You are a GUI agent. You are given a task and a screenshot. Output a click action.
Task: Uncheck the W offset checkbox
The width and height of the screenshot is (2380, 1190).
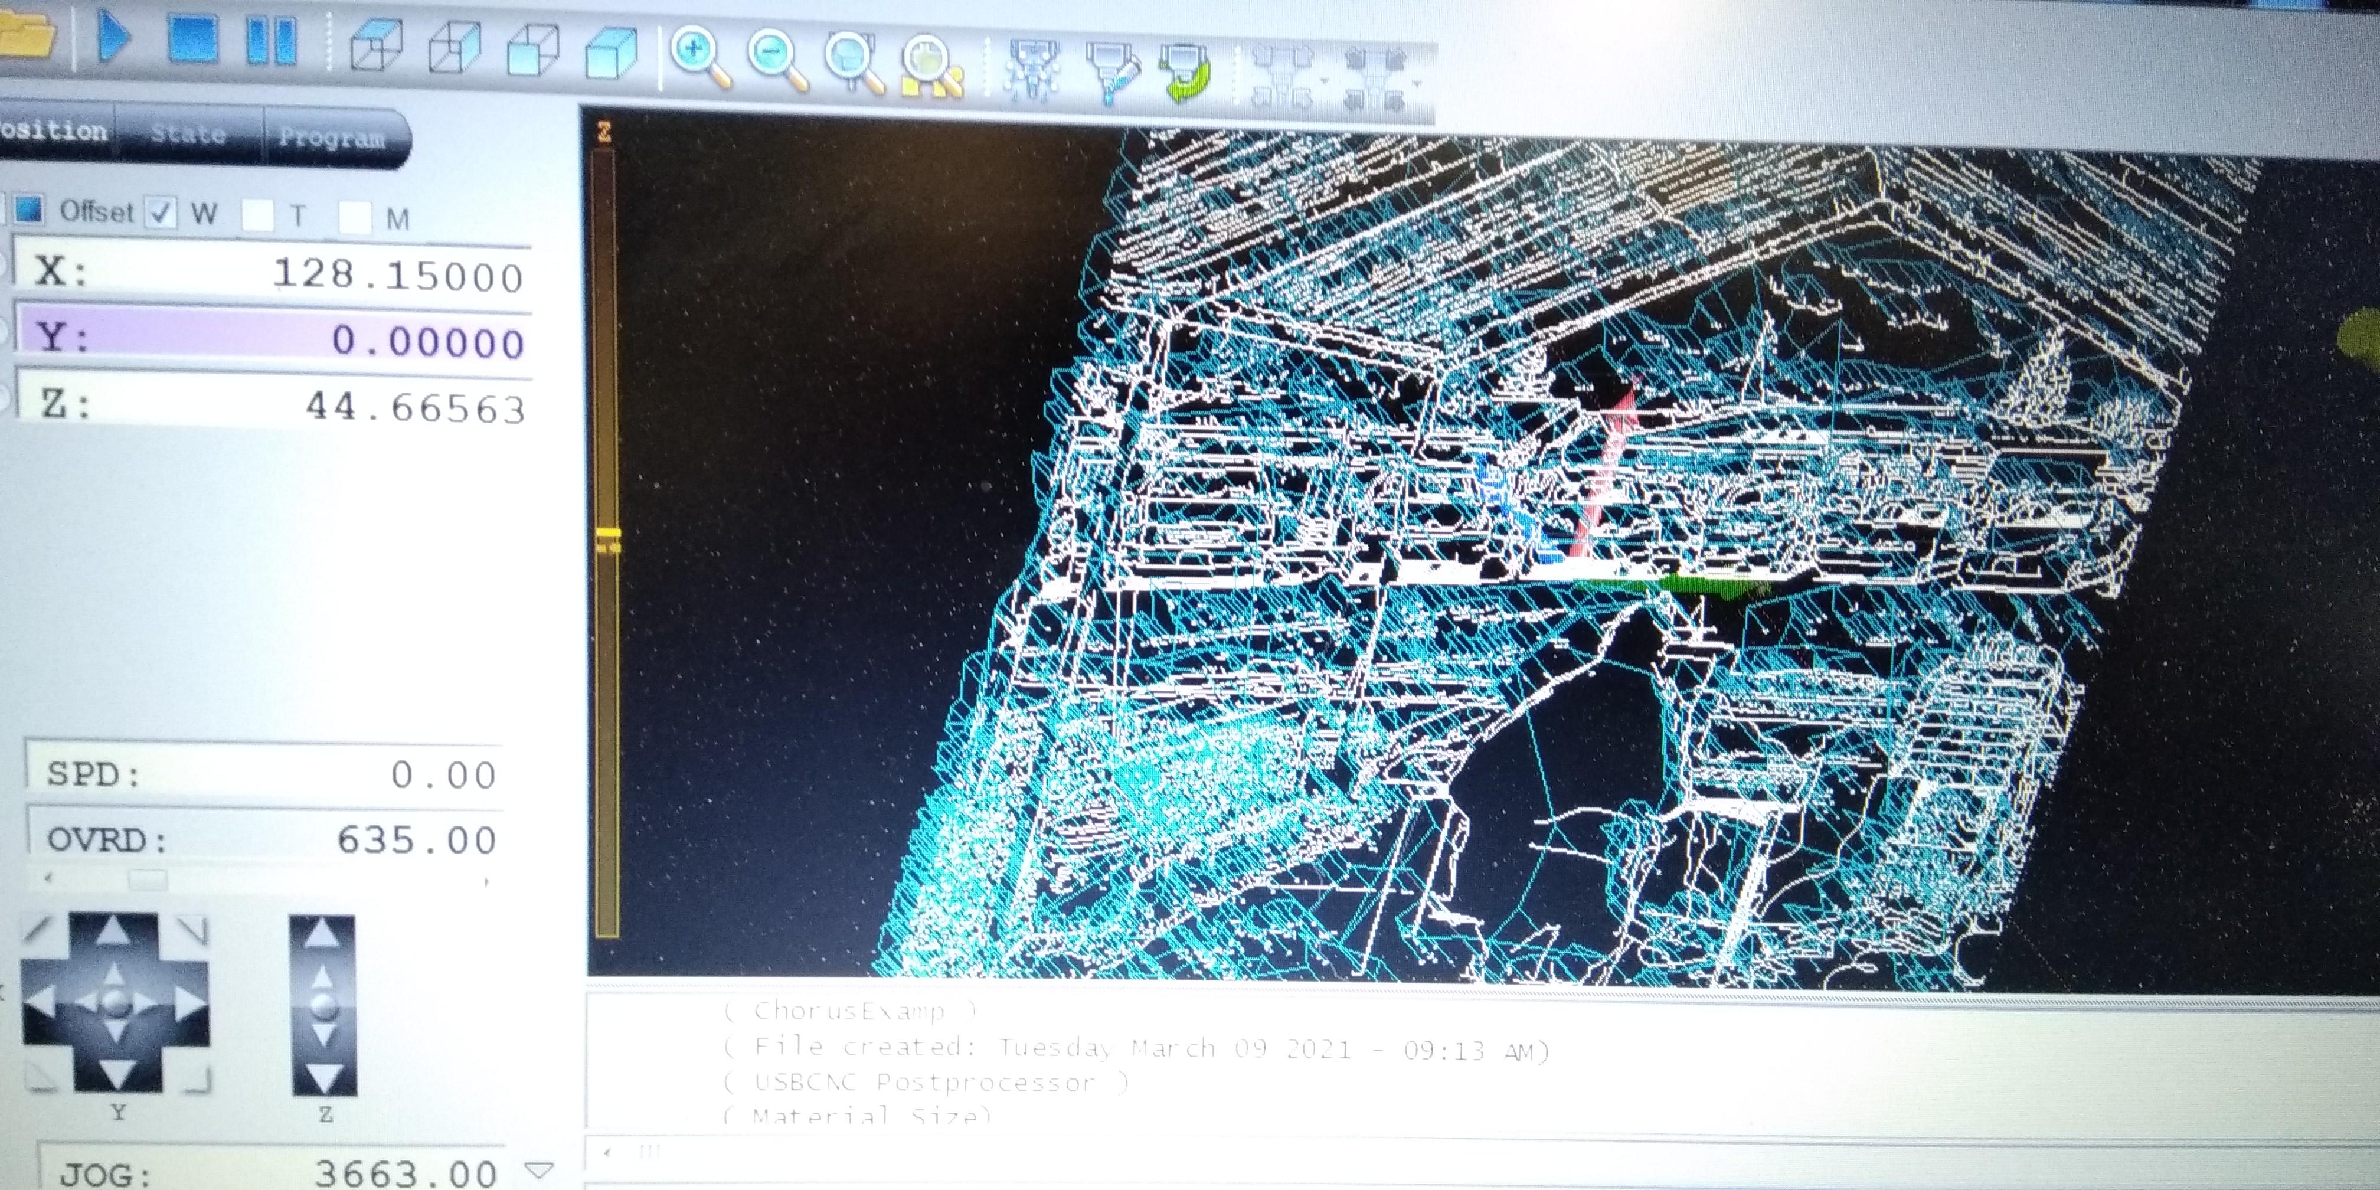(162, 212)
